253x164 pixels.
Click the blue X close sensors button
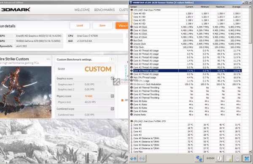pos(247,159)
